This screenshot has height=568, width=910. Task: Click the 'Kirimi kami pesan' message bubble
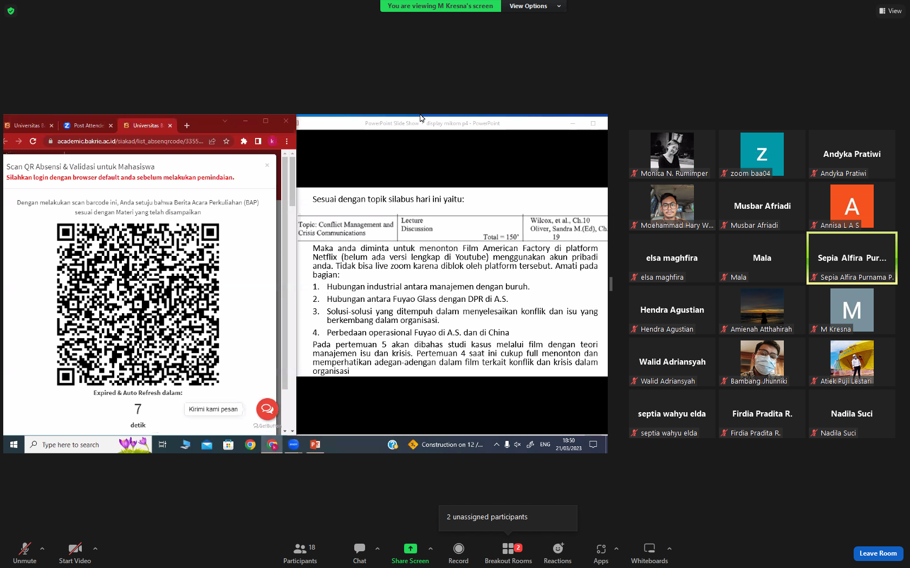213,409
